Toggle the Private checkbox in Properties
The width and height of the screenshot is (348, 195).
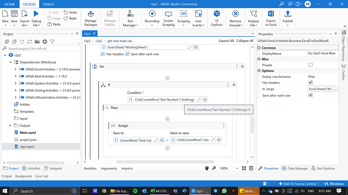pyautogui.click(x=311, y=65)
